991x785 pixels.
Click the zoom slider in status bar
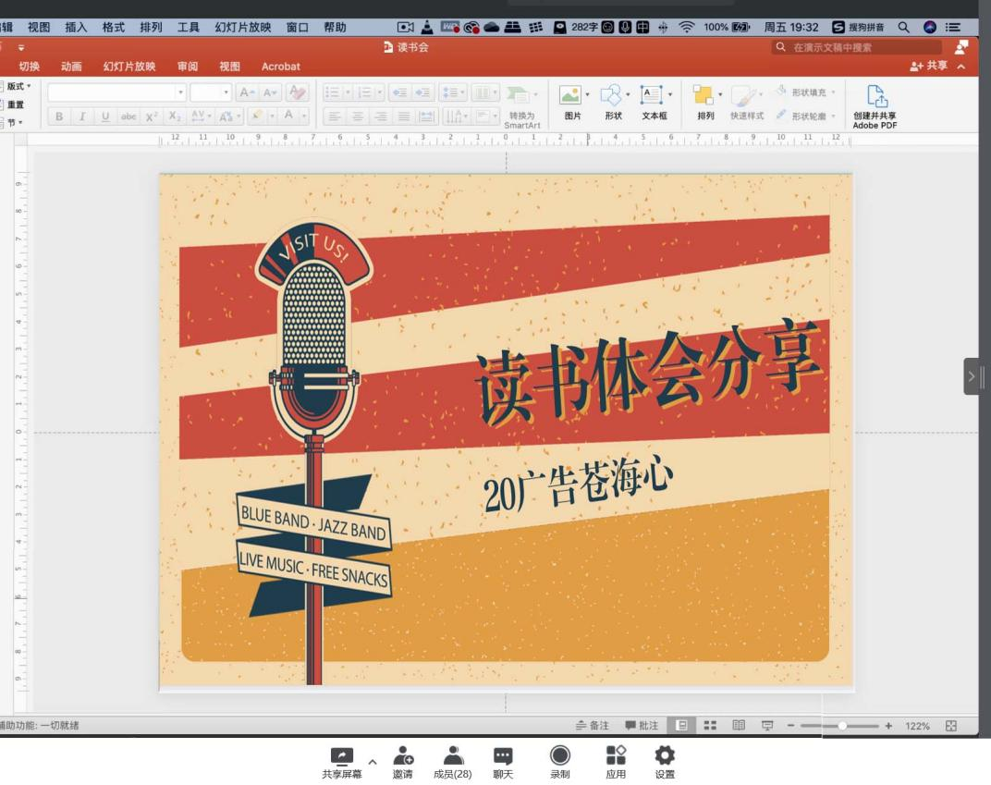pos(842,726)
